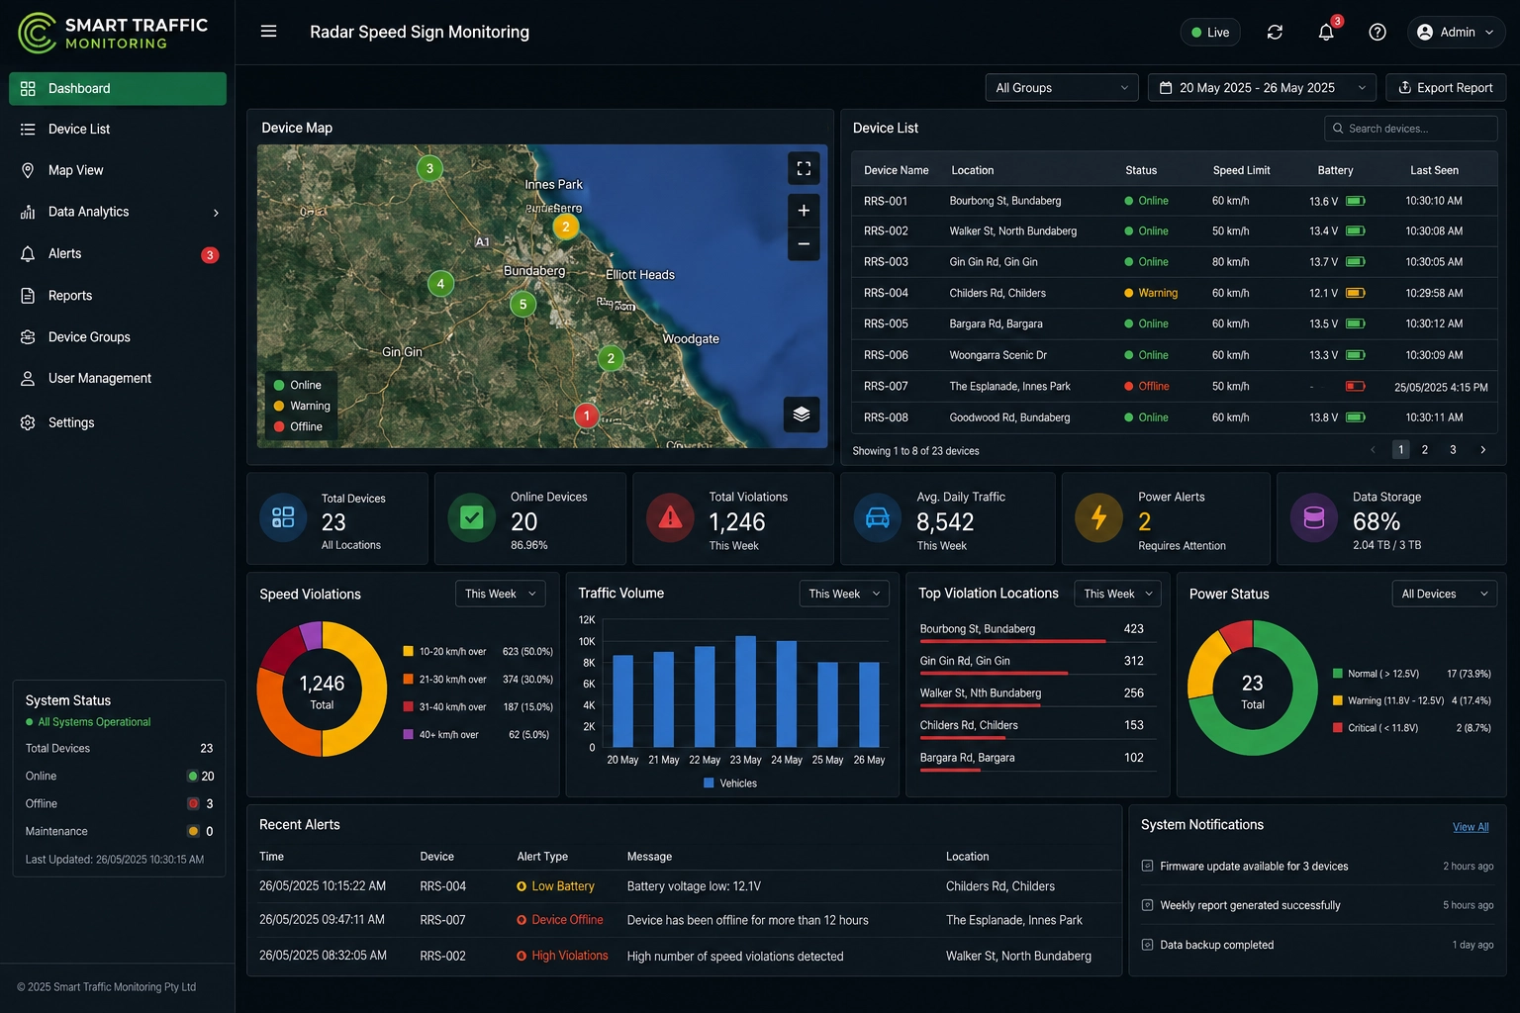Image resolution: width=1520 pixels, height=1013 pixels.
Task: Click the Power Alerts lightning bolt icon
Action: (x=1099, y=517)
